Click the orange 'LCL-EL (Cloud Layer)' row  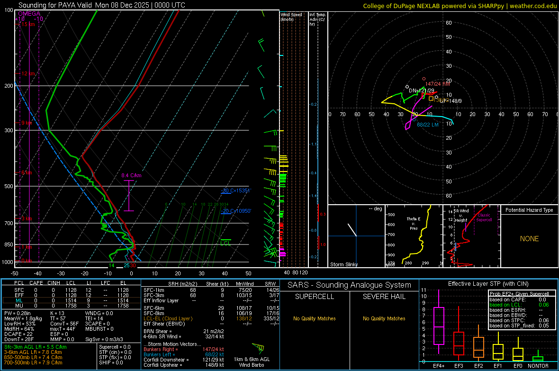click(211, 318)
